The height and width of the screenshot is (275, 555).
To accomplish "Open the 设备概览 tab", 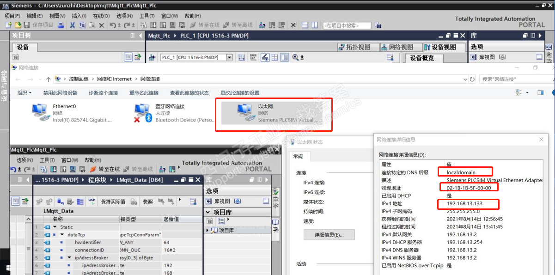I will pyautogui.click(x=425, y=58).
